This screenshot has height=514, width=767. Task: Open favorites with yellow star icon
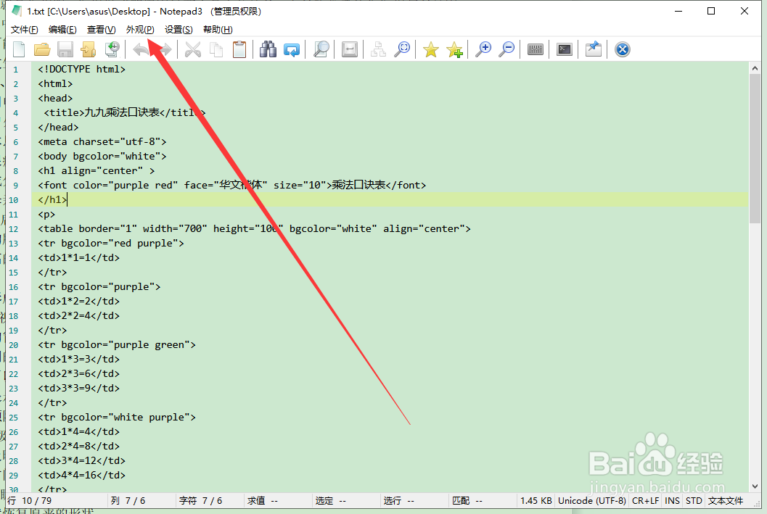(431, 49)
